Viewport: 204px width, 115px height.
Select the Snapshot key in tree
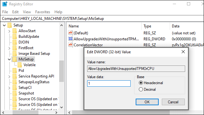pyautogui.click(x=26, y=93)
